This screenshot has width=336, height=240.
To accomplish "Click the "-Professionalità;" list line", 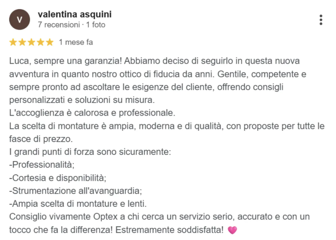I will (x=42, y=165).
